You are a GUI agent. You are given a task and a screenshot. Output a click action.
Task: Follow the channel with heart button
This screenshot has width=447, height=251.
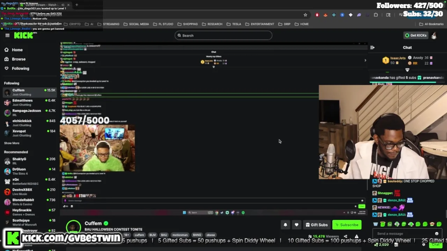coord(296,225)
